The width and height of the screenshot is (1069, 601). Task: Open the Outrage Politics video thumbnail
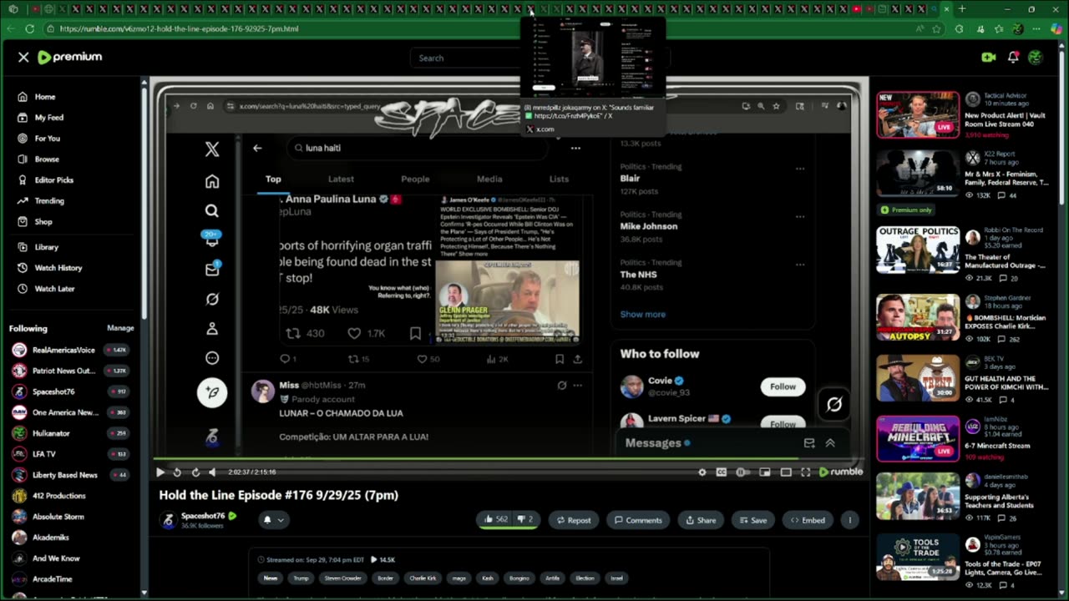(x=917, y=250)
